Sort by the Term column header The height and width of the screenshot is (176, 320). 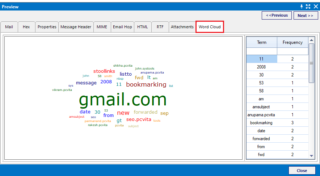(262, 42)
